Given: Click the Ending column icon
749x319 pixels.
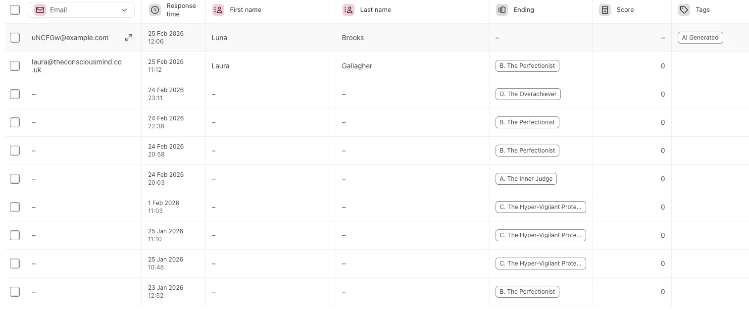Looking at the screenshot, I should [502, 10].
